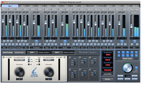Toggle stereo link on Mix 1 output

coord(135,41)
